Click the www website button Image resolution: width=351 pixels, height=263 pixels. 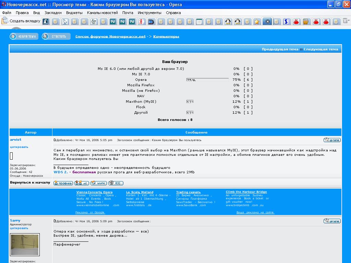(x=98, y=183)
